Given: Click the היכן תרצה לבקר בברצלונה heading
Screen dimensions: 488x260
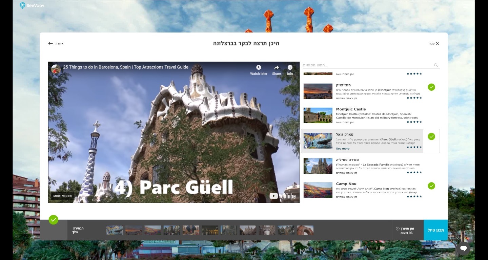Looking at the screenshot, I should click(x=246, y=43).
